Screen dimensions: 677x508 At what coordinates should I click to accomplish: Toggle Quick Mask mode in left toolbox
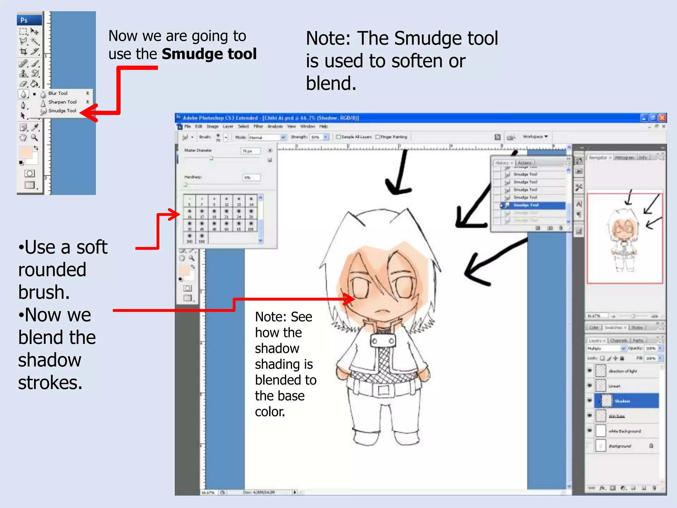click(30, 173)
